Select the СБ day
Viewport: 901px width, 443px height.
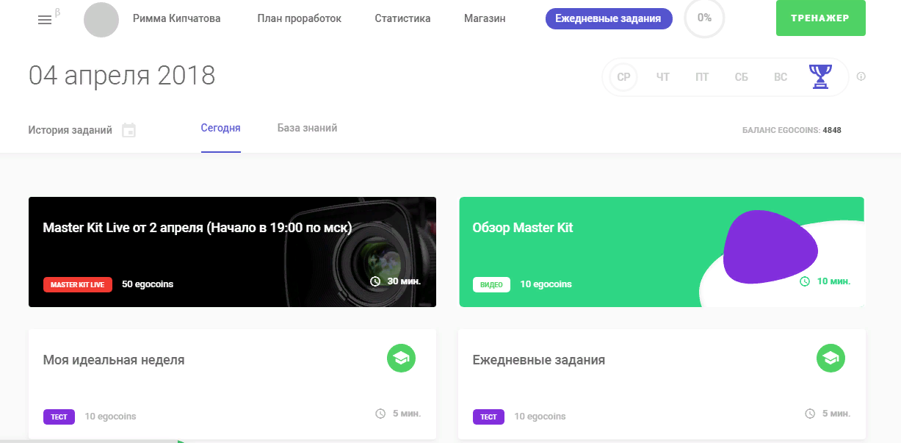742,77
